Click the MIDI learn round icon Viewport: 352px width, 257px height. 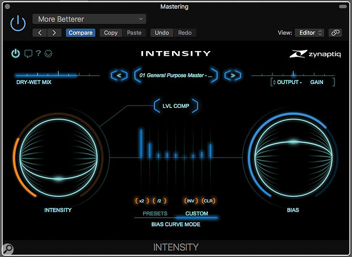coord(48,53)
